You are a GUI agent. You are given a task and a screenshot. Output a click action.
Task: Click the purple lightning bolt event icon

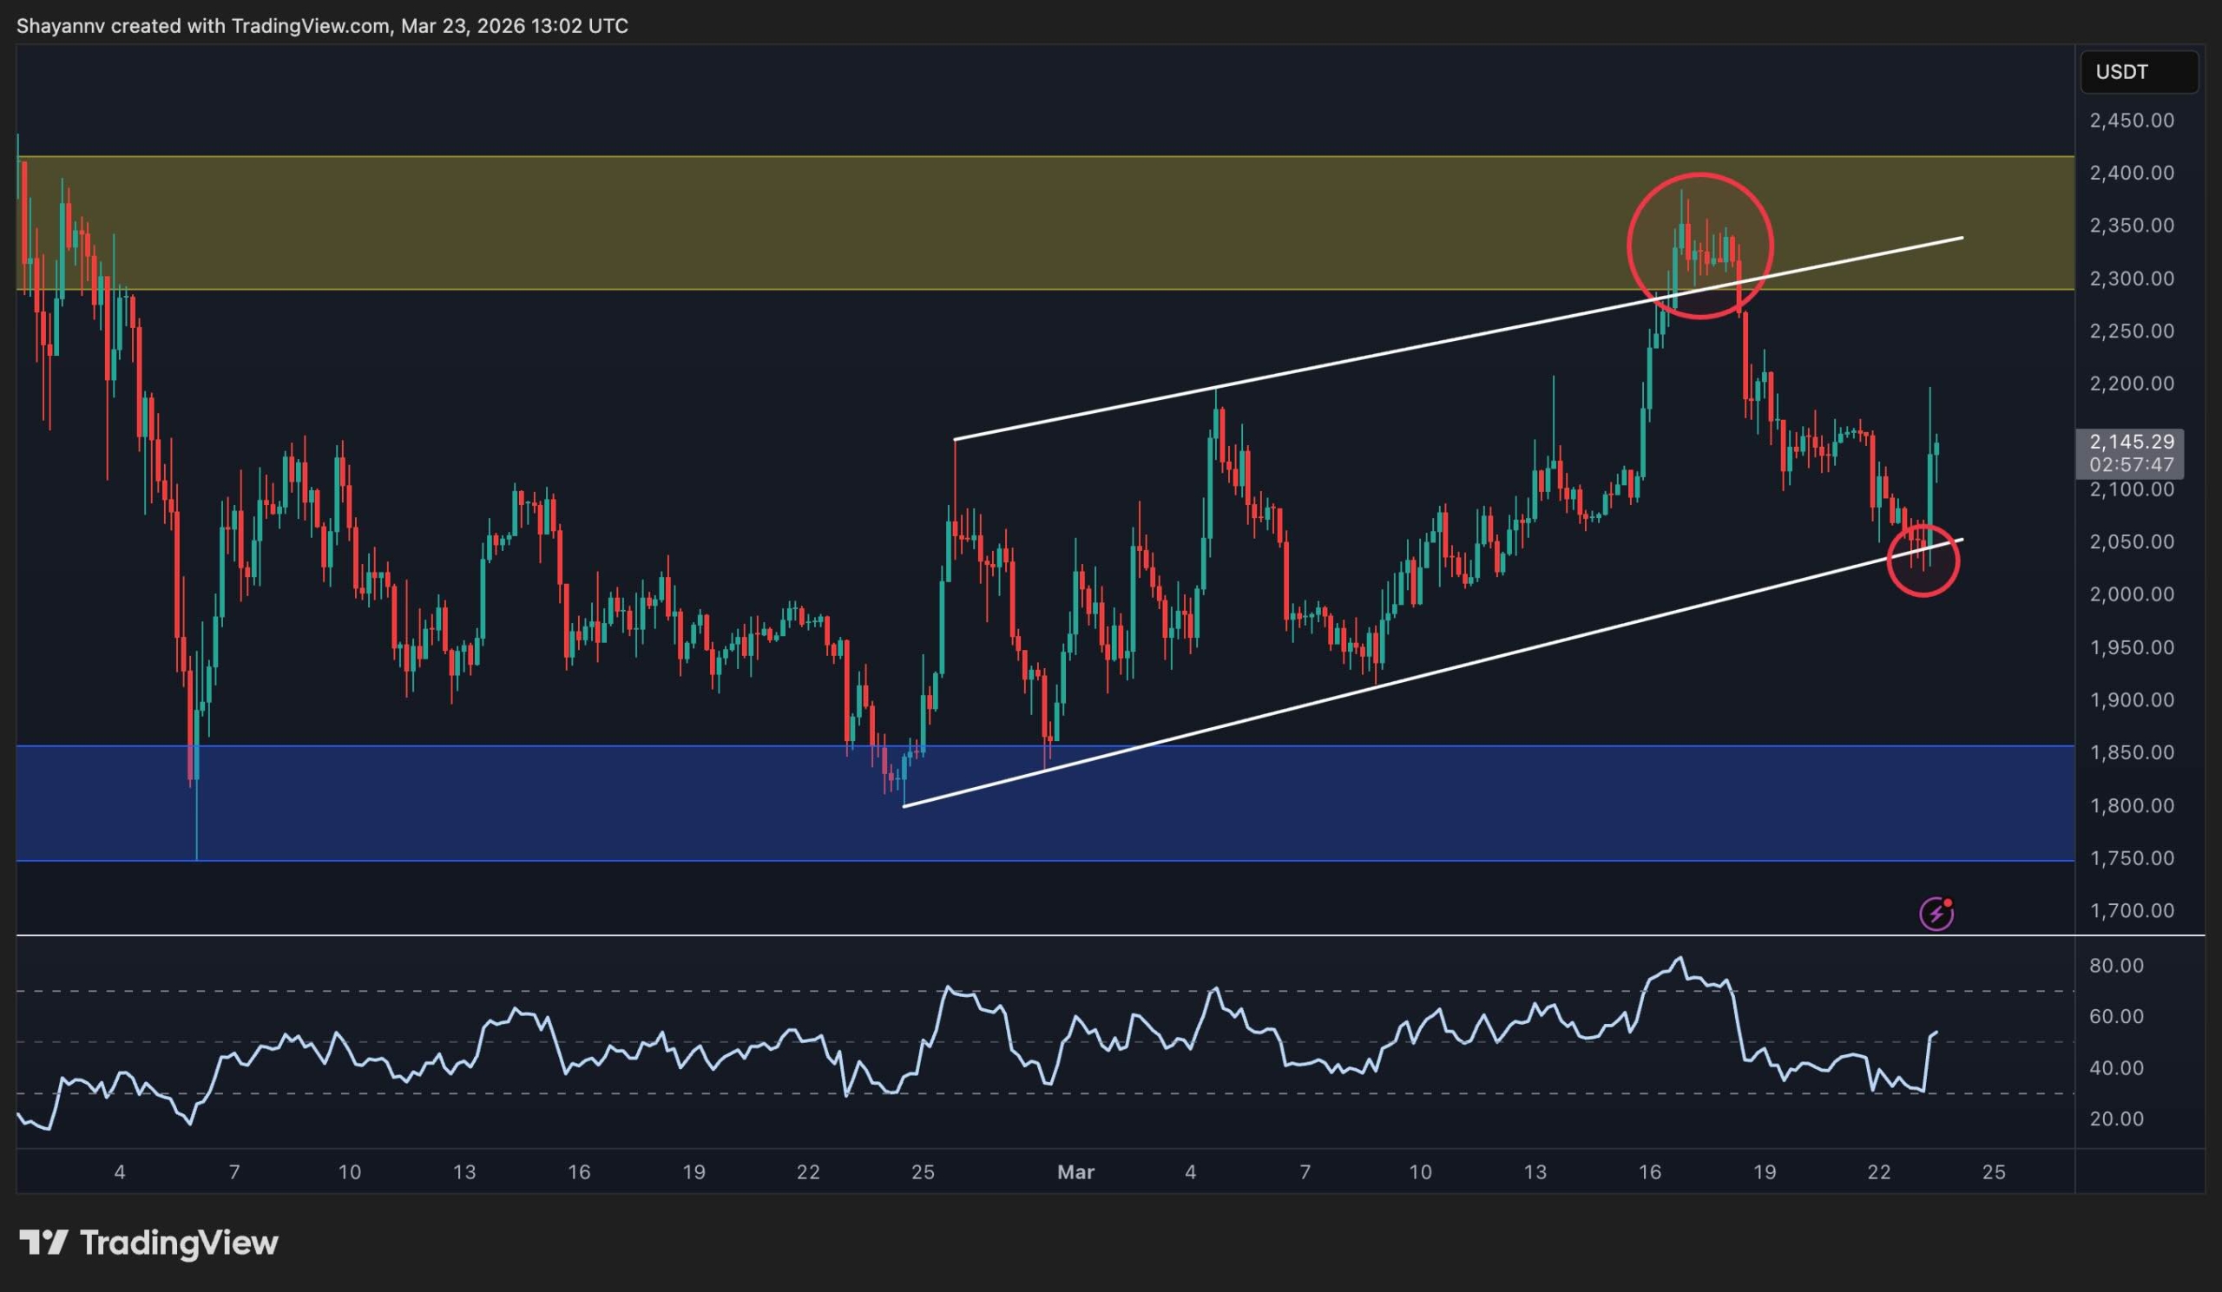[1936, 914]
